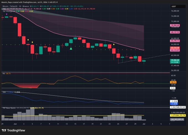Click the 3,363,948,012.63 volume axis label
The height and width of the screenshot is (135, 188).
tap(178, 107)
